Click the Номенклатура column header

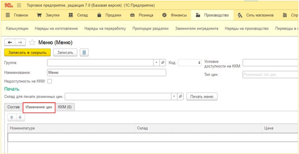click(71, 128)
